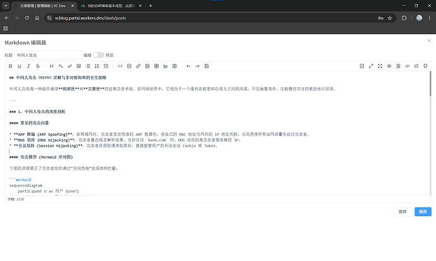Format the content with Prettier icon

pyautogui.click(x=362, y=66)
